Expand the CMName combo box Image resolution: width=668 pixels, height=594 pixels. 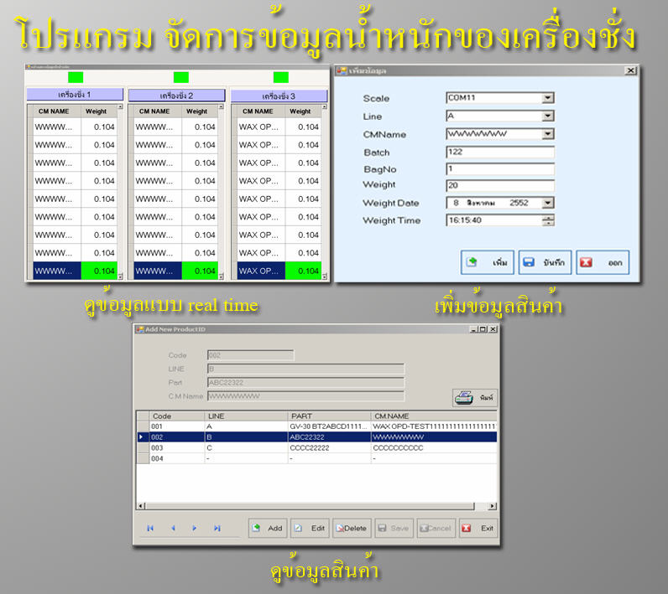pyautogui.click(x=548, y=134)
